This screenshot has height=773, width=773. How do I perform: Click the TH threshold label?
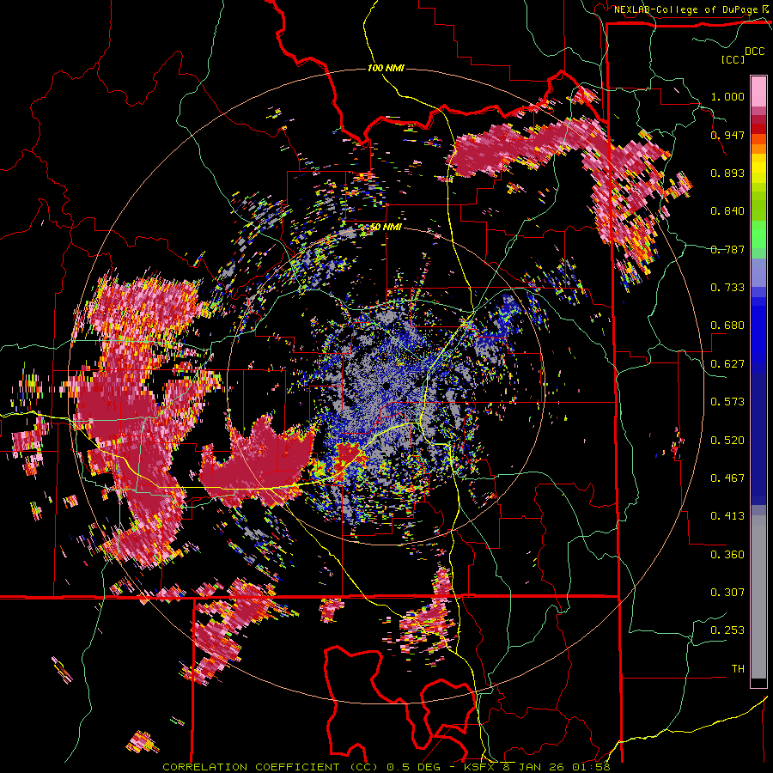738,669
